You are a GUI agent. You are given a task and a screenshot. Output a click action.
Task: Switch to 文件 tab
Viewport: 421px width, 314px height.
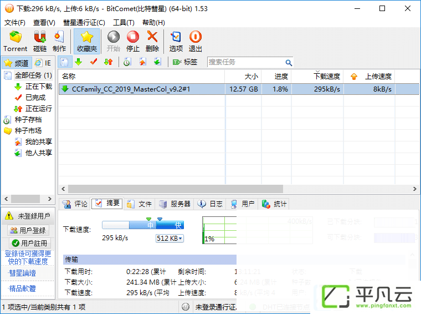[x=140, y=204]
